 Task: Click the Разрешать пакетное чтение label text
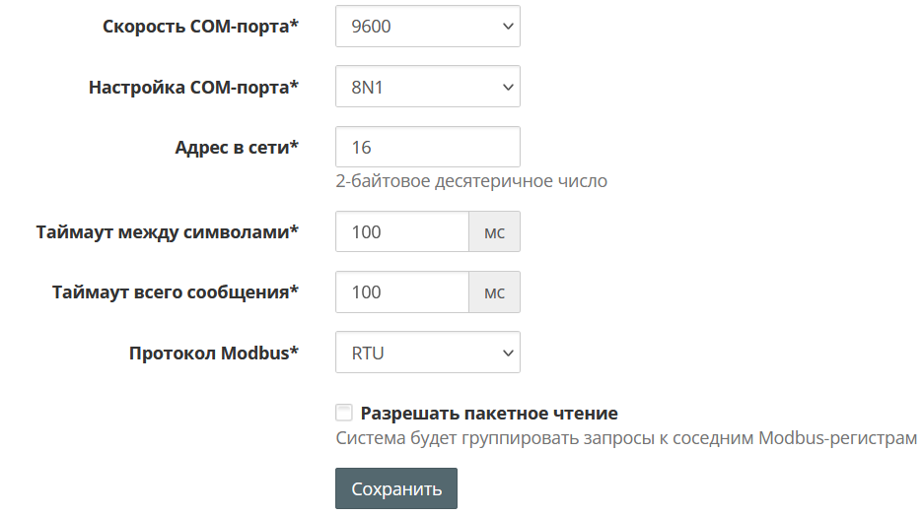tap(489, 414)
